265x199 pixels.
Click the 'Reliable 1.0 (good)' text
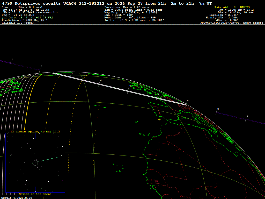click(x=19, y=23)
